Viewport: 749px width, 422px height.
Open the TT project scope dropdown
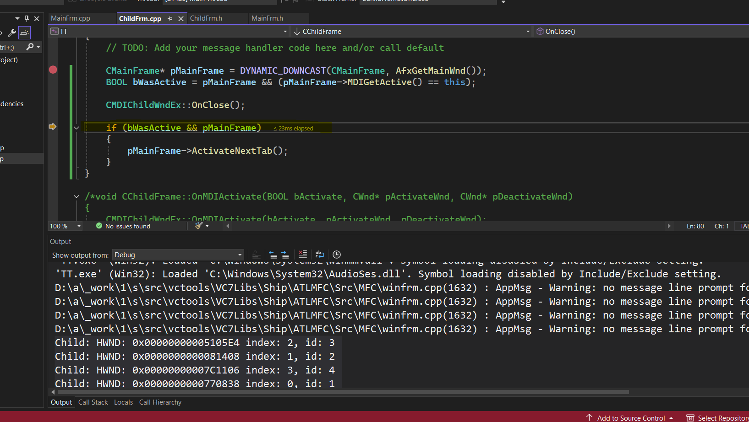point(169,31)
